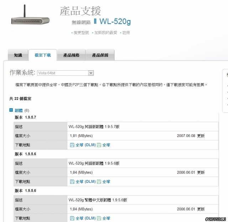This screenshot has width=228, height=222.
Task: Click the file size 1,81 (MBytes)
Action: (x=81, y=136)
